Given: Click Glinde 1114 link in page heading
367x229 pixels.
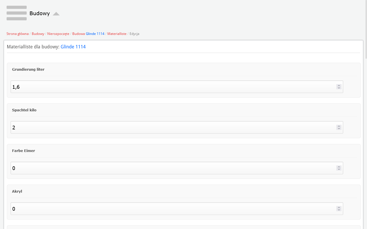Looking at the screenshot, I should (73, 47).
